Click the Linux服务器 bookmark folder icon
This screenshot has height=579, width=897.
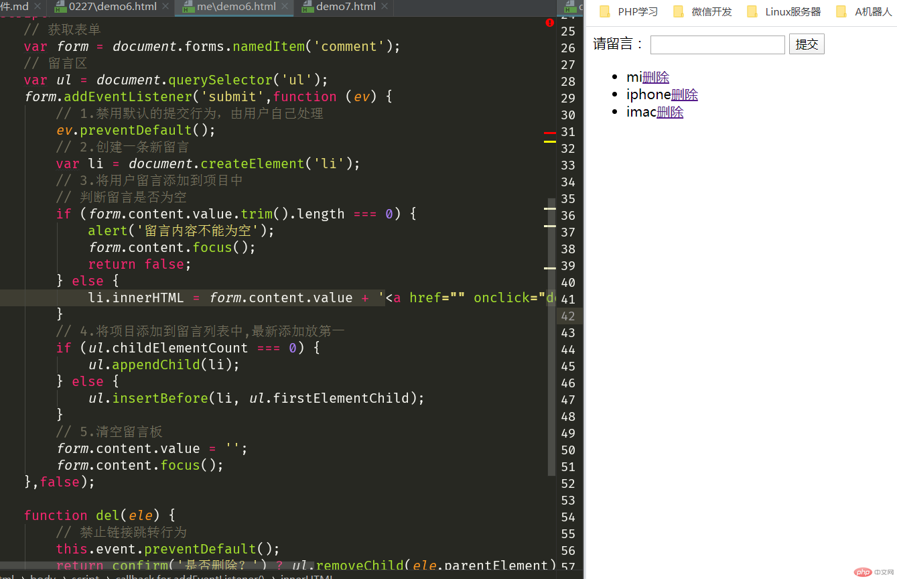[x=752, y=12]
